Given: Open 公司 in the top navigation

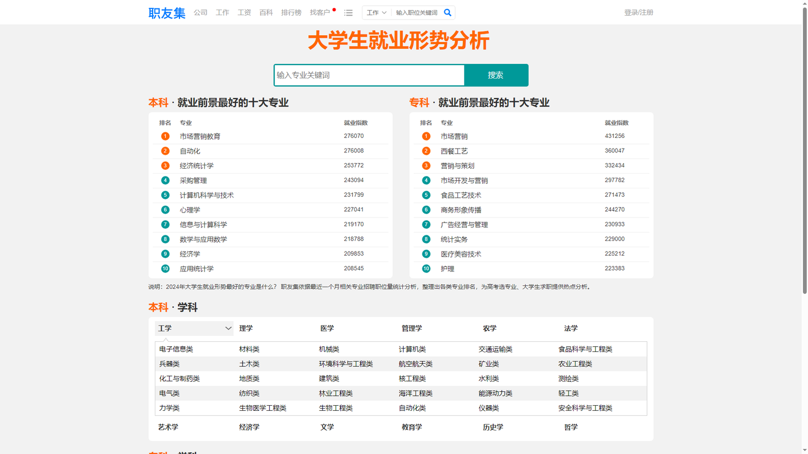Looking at the screenshot, I should (x=201, y=12).
